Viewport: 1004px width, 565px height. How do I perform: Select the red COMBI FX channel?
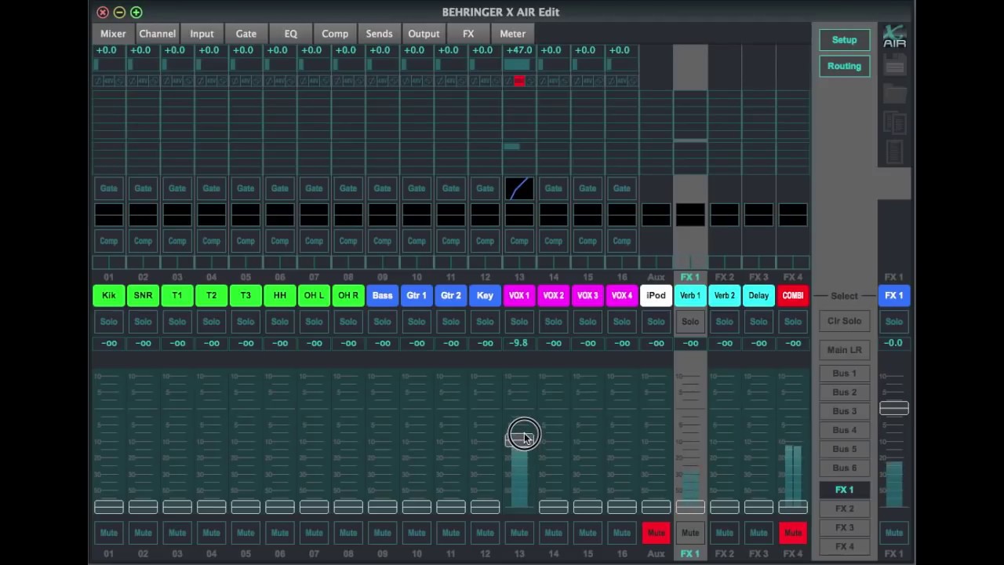793,296
